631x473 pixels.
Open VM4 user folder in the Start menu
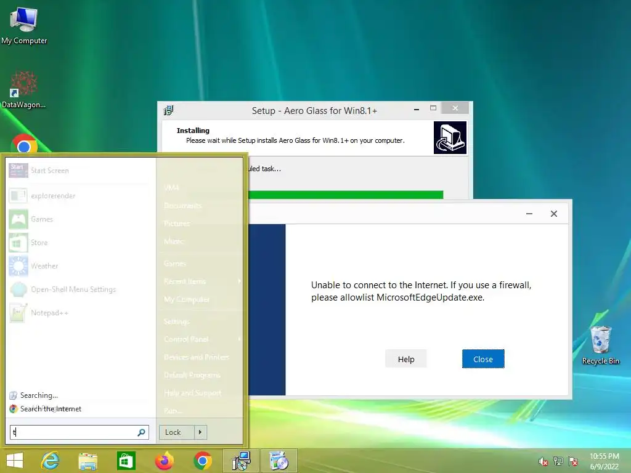tap(171, 188)
